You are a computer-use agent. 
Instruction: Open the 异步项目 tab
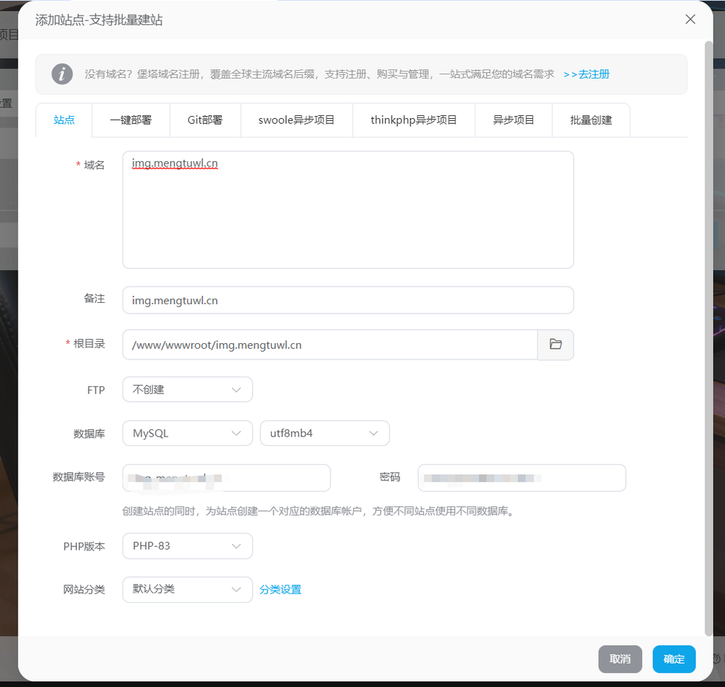point(514,120)
